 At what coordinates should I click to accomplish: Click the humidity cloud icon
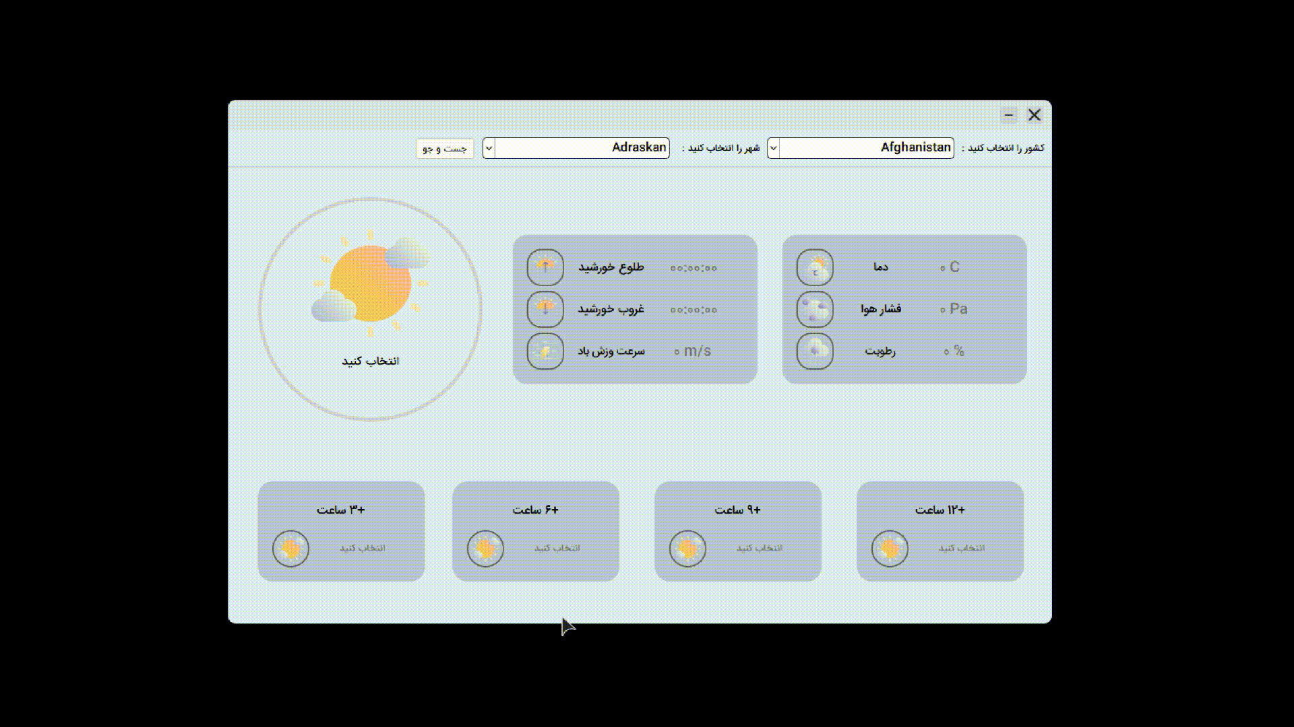(x=815, y=351)
